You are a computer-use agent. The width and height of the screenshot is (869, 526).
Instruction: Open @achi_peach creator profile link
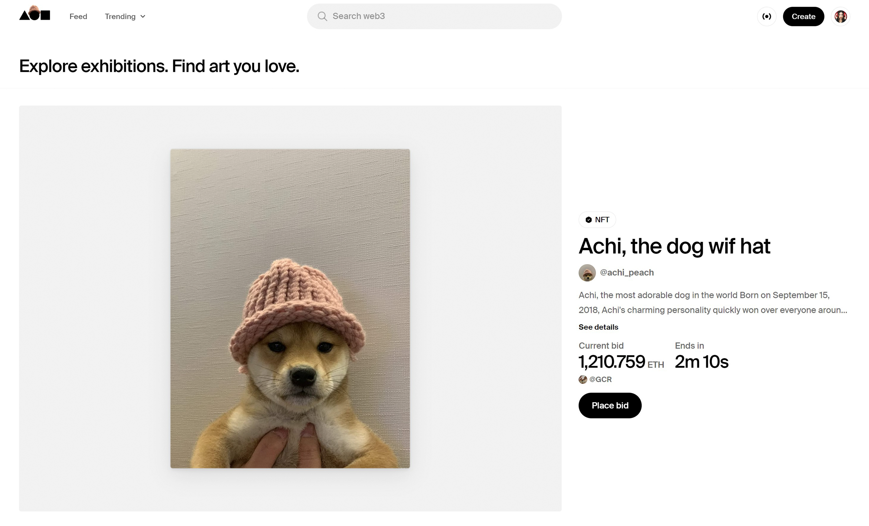(627, 273)
